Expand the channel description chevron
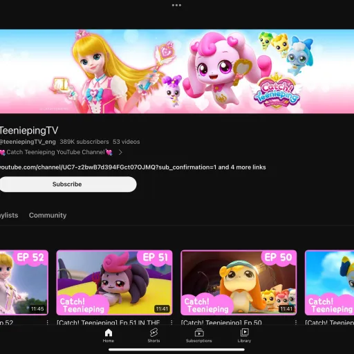354x354 pixels. click(120, 152)
